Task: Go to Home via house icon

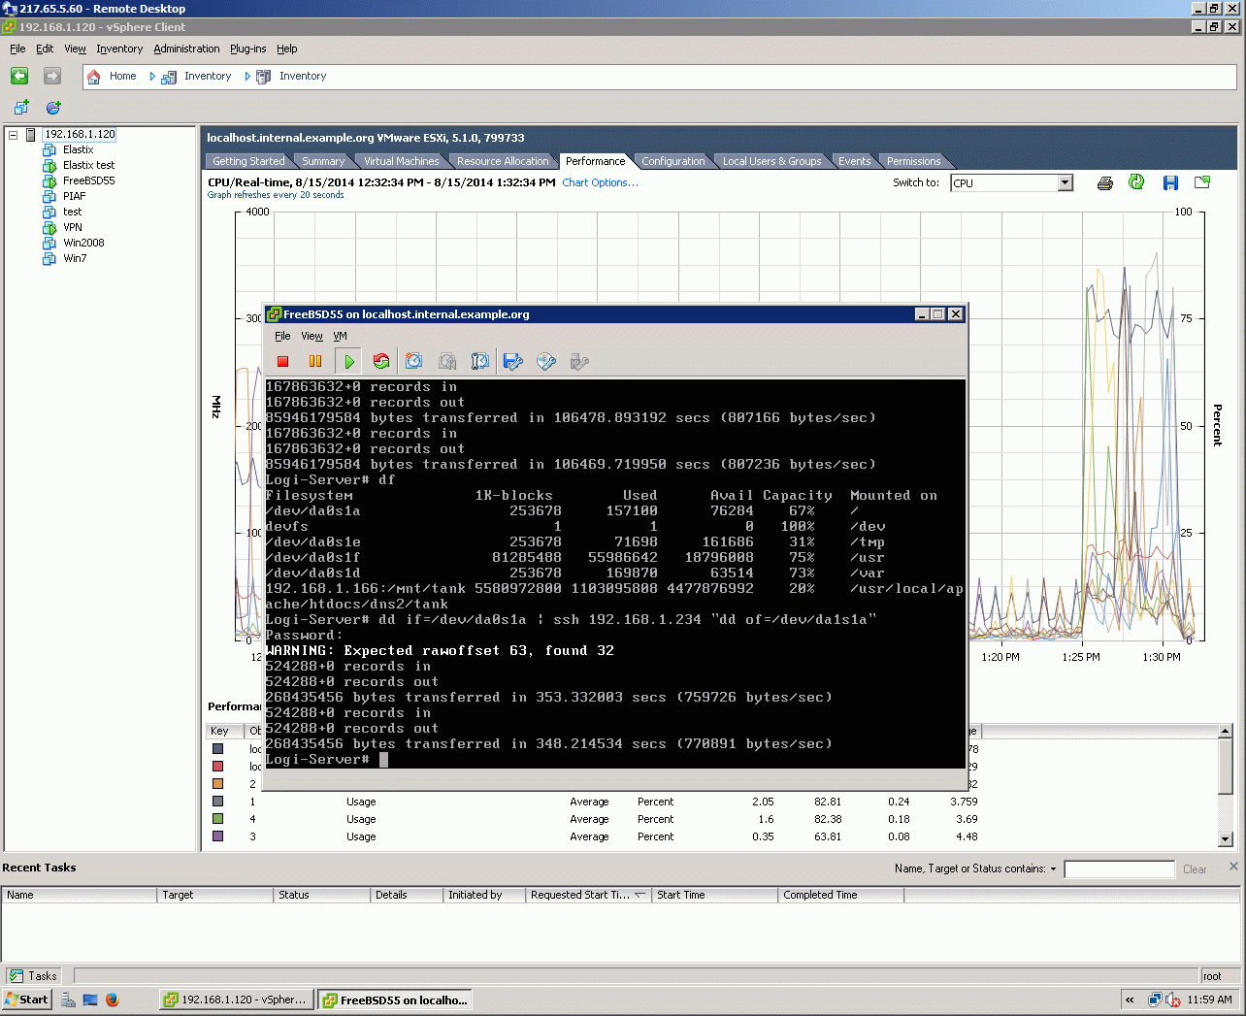Action: coord(94,77)
